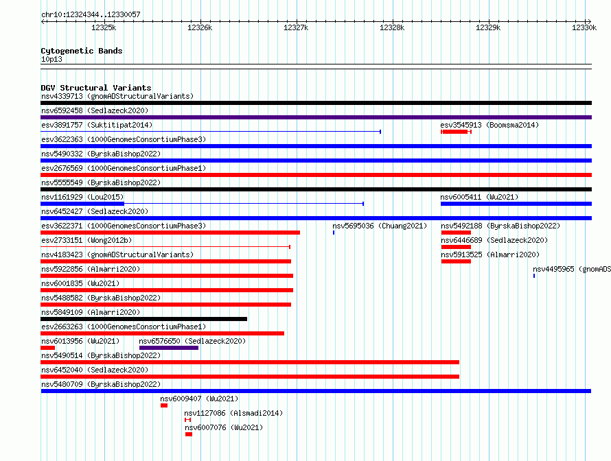Click the nsv6446689 Sedlazeck2020 label
Screen dimensions: 611x461
click(494, 240)
